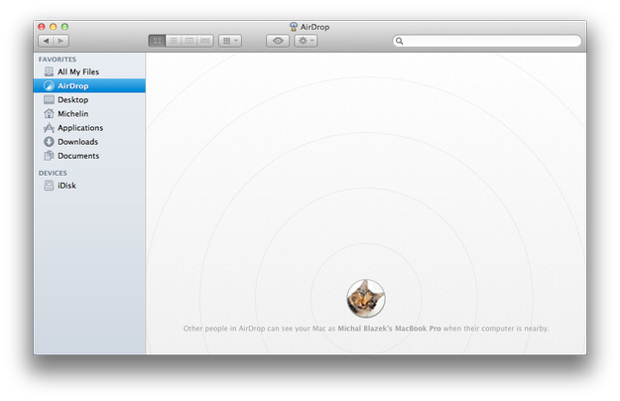620x401 pixels.
Task: Close the AirDrop window
Action: tap(42, 27)
